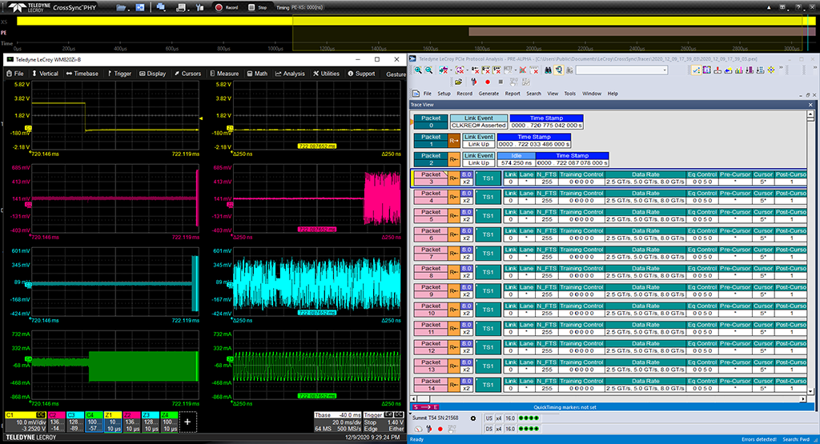Click the zoom in magnifier icon

[x=418, y=70]
